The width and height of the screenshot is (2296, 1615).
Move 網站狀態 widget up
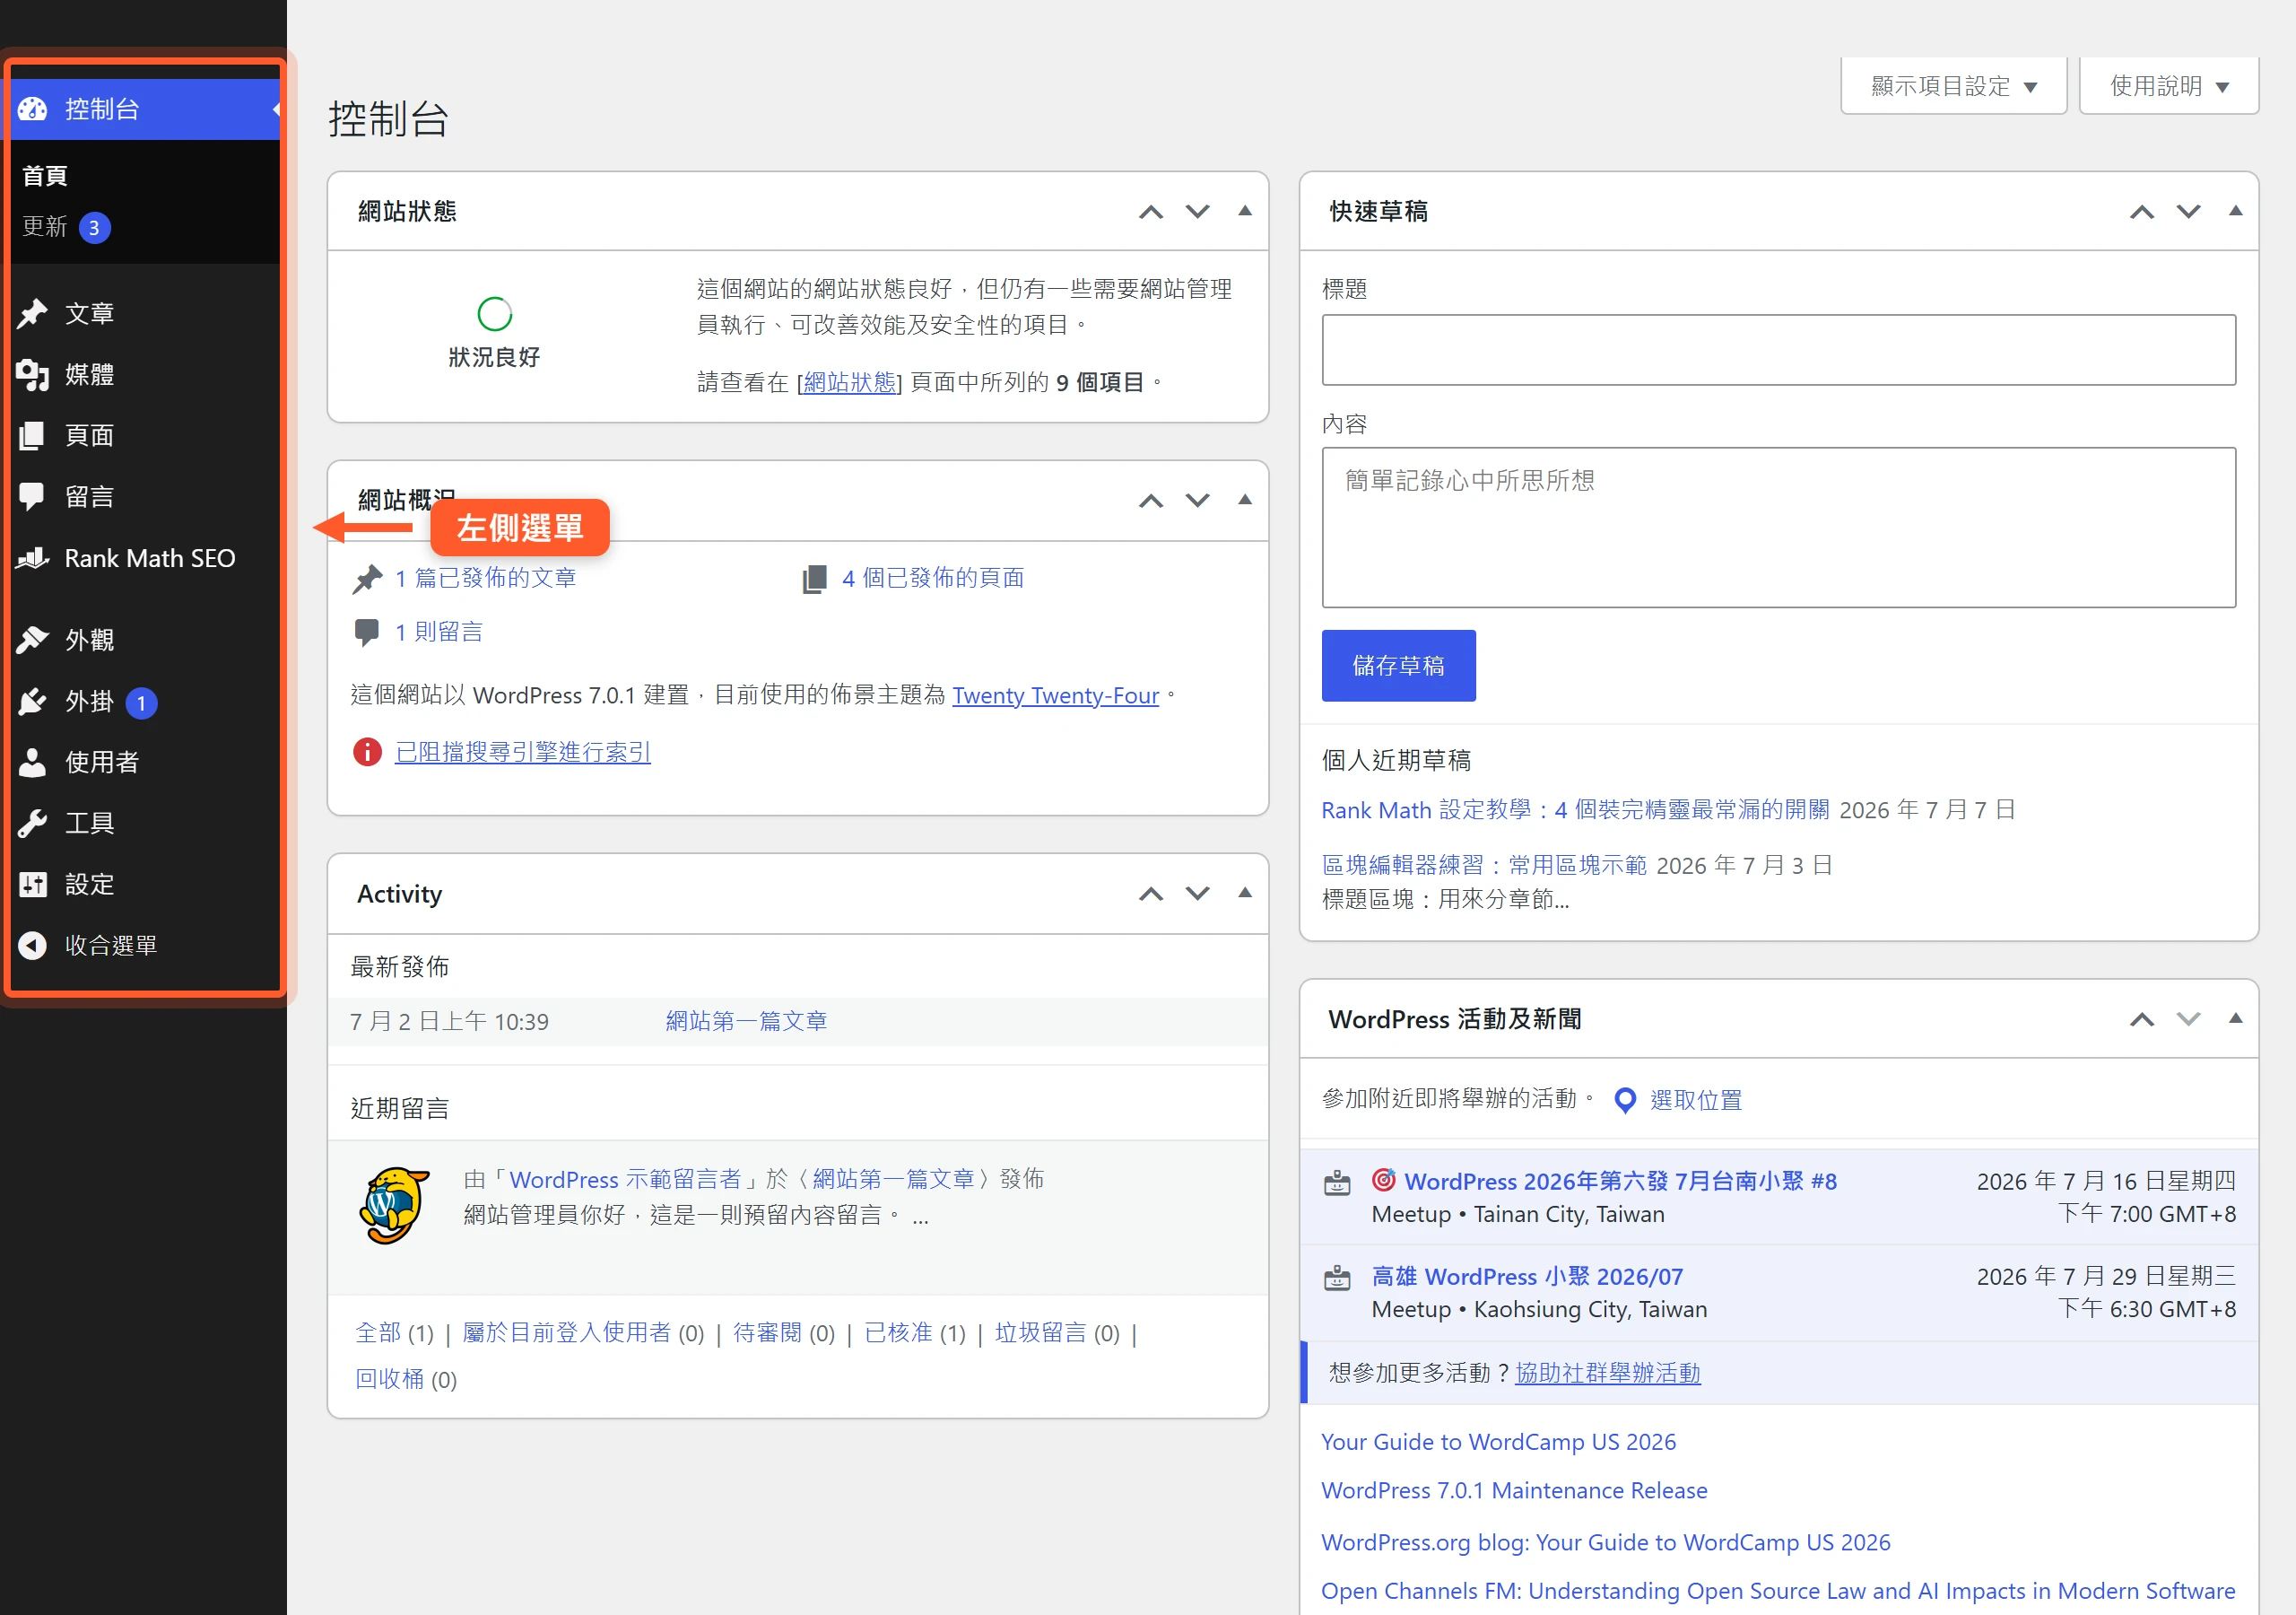(1151, 211)
